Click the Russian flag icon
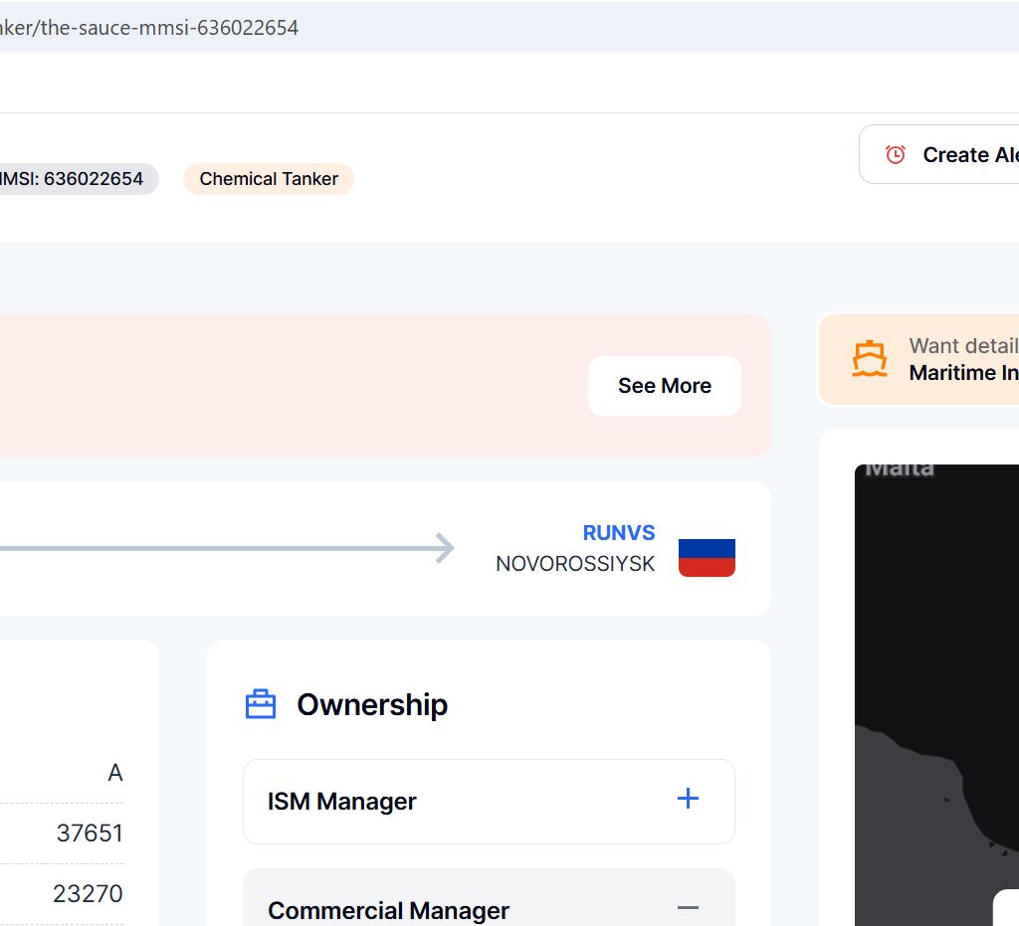 click(707, 557)
